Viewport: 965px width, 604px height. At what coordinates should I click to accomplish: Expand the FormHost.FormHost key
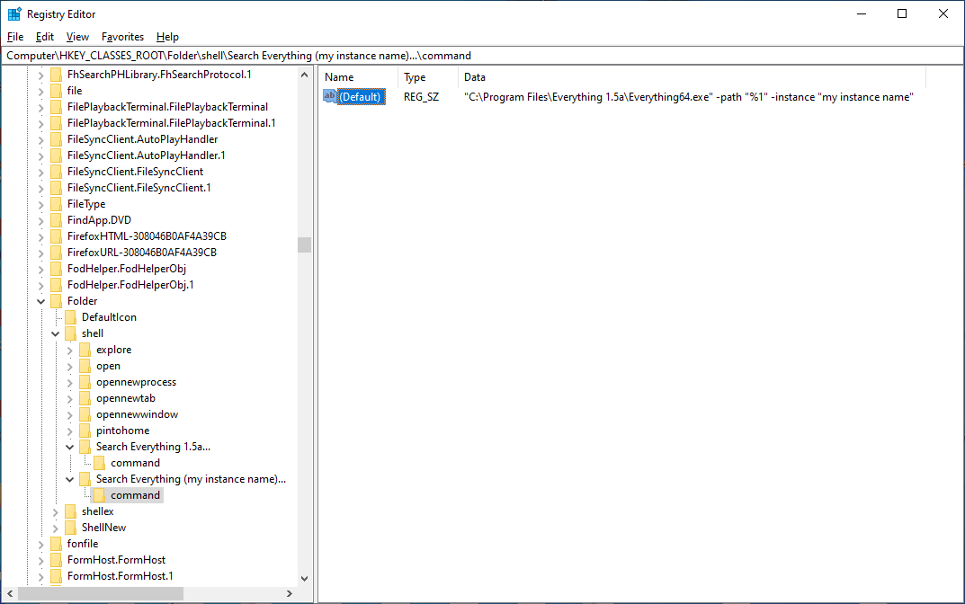click(40, 560)
